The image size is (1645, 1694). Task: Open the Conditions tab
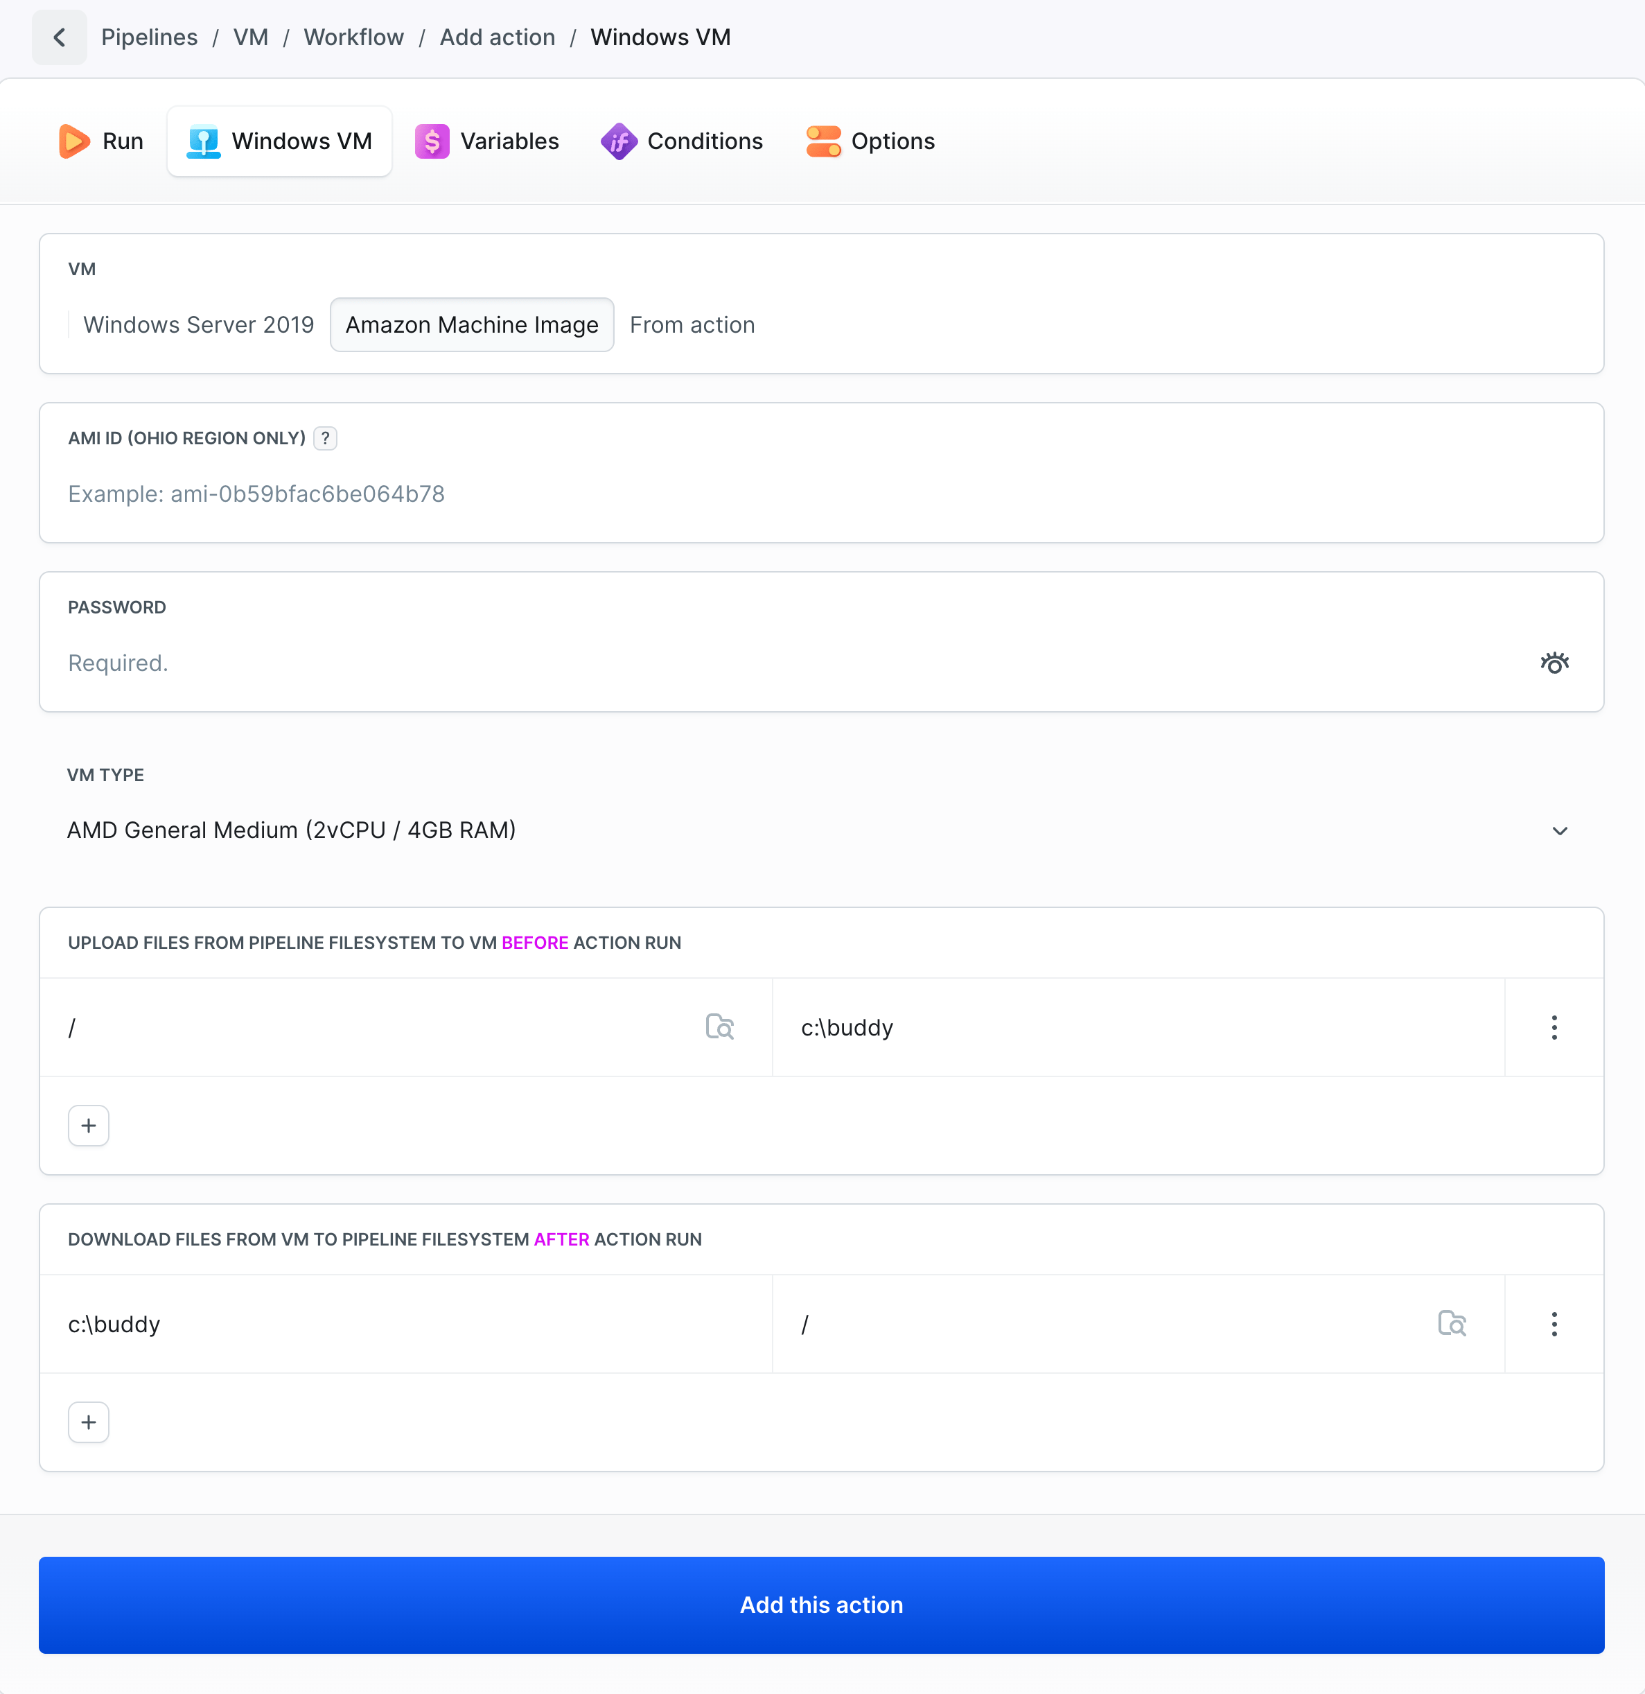682,141
